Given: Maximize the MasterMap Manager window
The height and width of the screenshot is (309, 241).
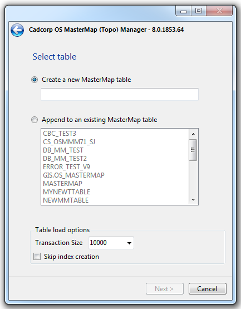Looking at the screenshot, I should tap(199, 11).
